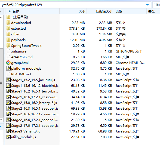Click the SpringBoardTweak folder icon
This screenshot has height=145, width=160.
8,46
